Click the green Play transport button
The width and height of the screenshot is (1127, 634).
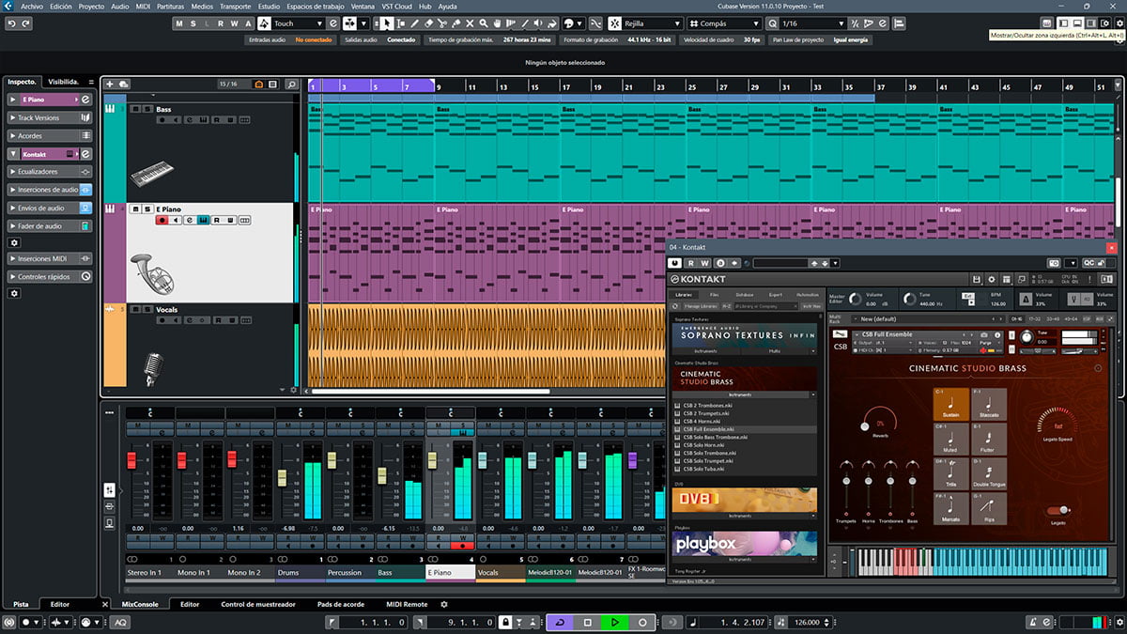point(615,622)
